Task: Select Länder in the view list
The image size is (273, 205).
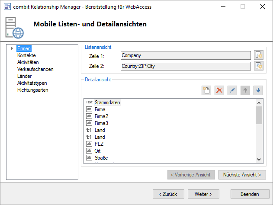Action: (25, 76)
